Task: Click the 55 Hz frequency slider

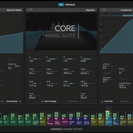Action: [36, 71]
